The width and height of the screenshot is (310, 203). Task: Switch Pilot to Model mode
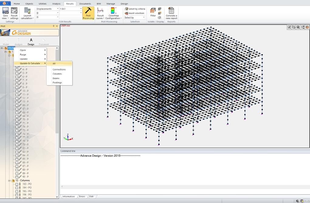click(x=6, y=42)
